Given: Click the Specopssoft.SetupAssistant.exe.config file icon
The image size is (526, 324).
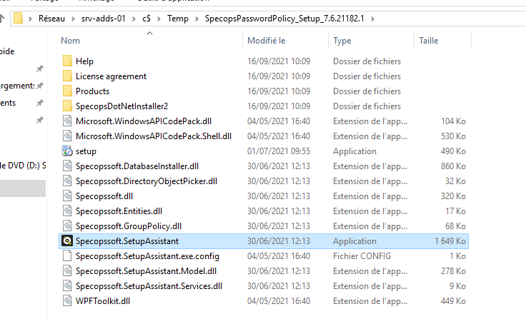Looking at the screenshot, I should 67,256.
